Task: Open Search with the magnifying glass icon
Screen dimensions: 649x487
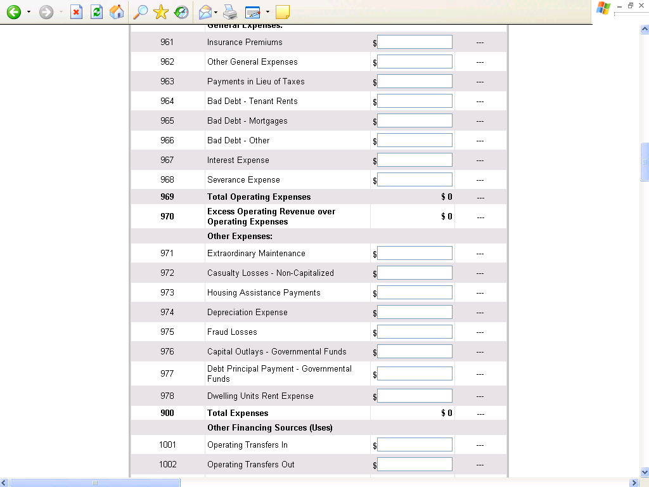Action: (x=140, y=12)
